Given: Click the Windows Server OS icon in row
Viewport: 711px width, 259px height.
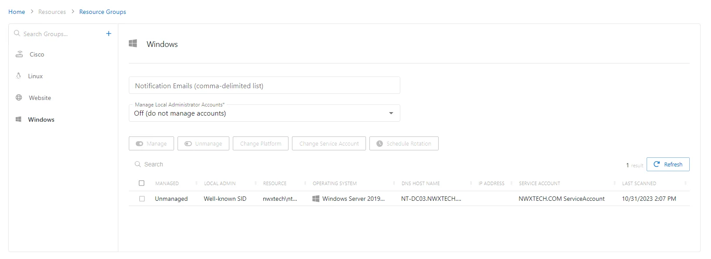Looking at the screenshot, I should (x=316, y=199).
